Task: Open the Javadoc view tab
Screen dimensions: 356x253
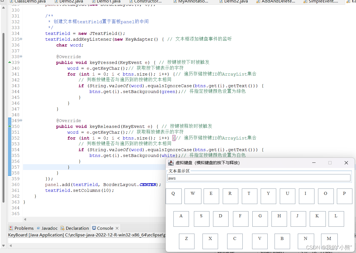Action: click(47, 228)
